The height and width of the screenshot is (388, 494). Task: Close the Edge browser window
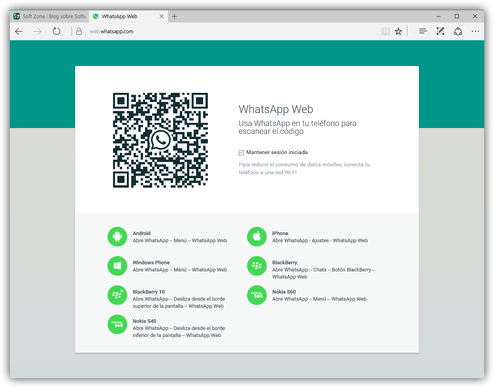click(x=475, y=16)
